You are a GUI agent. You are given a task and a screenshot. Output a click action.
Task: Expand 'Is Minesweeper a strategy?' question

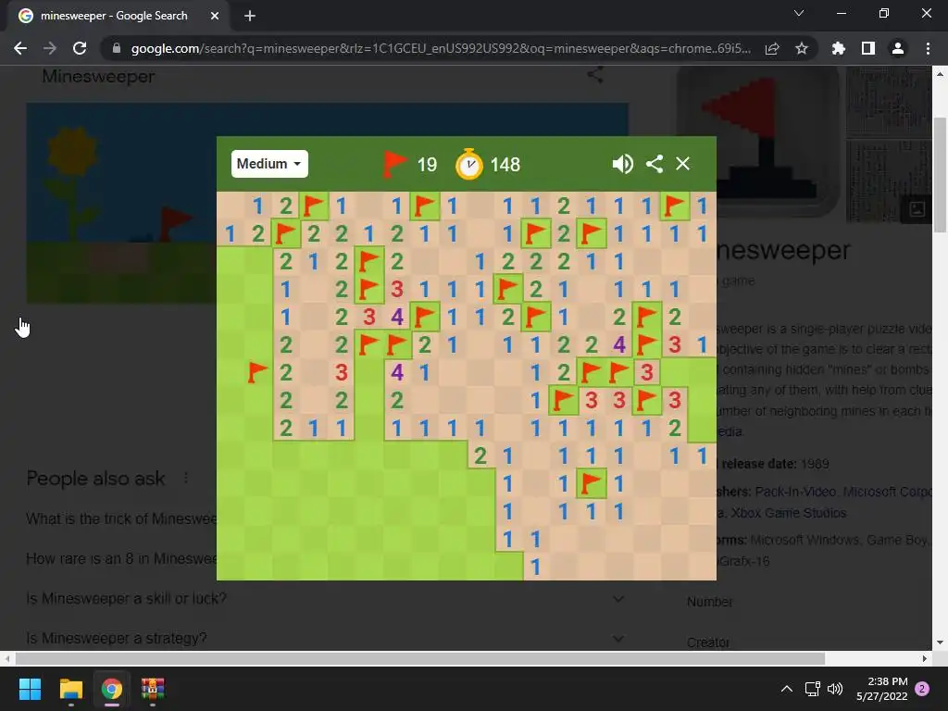pyautogui.click(x=617, y=639)
